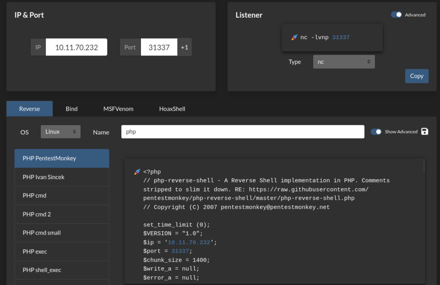Switch to the Bind tab
This screenshot has width=440, height=285.
pyautogui.click(x=72, y=109)
